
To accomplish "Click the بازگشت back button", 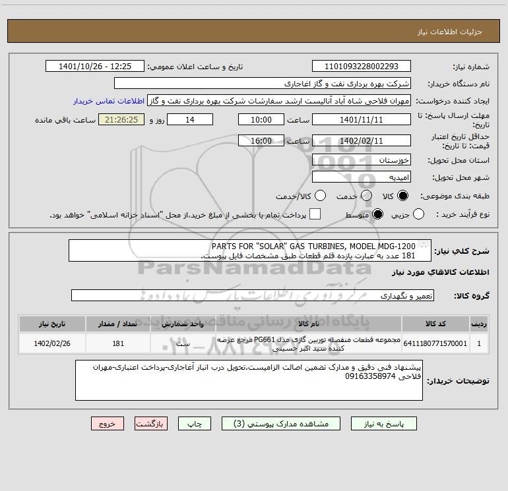I will click(x=151, y=424).
